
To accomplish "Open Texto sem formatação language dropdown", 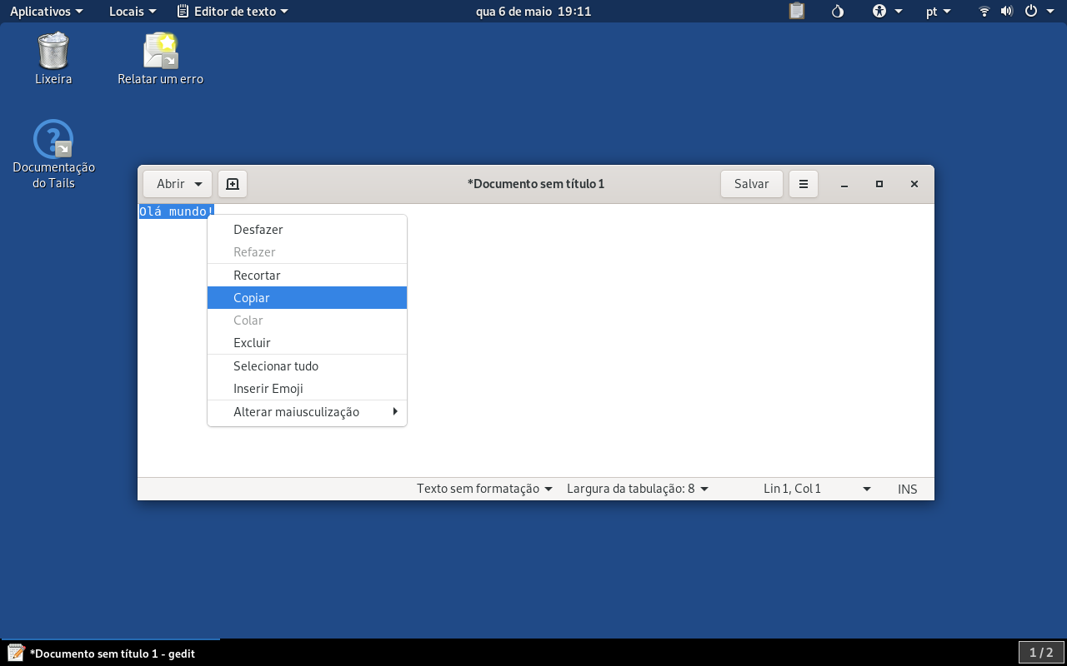I will pyautogui.click(x=485, y=489).
